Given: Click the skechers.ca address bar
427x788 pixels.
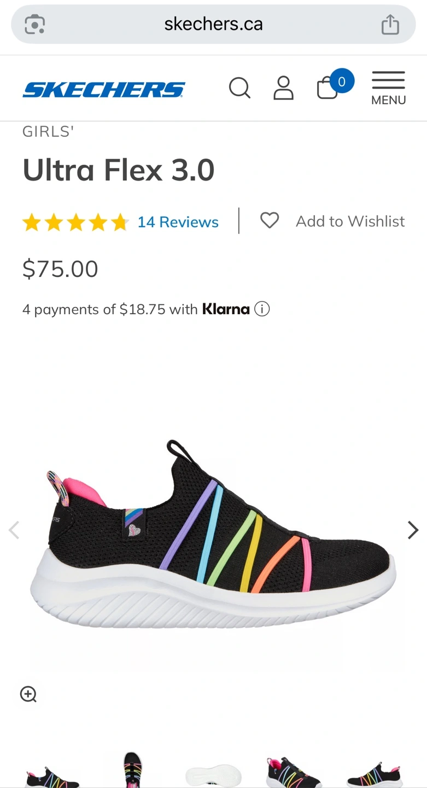Looking at the screenshot, I should click(x=213, y=24).
